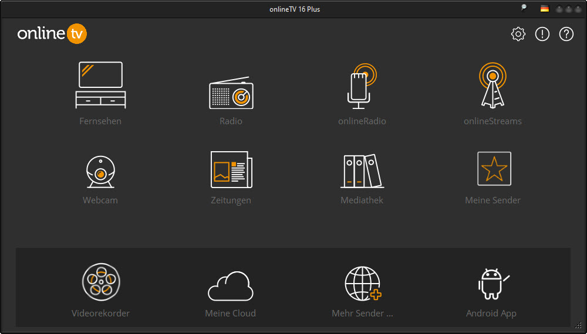Open help with the question mark icon
Screen dimensions: 587x334
coord(566,34)
